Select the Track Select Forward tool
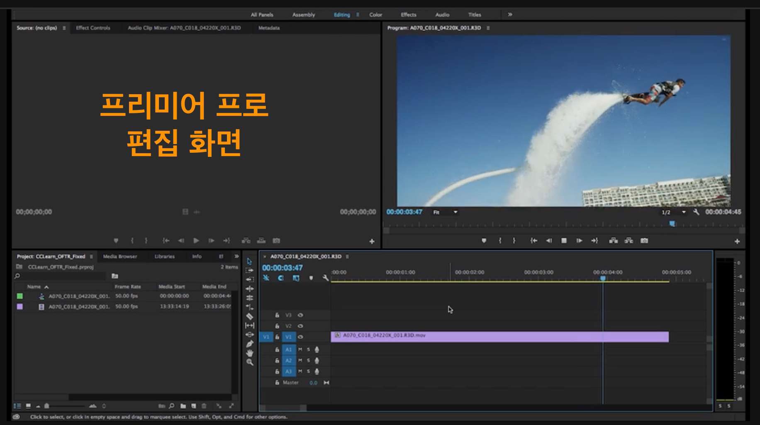This screenshot has height=425, width=760. (249, 271)
